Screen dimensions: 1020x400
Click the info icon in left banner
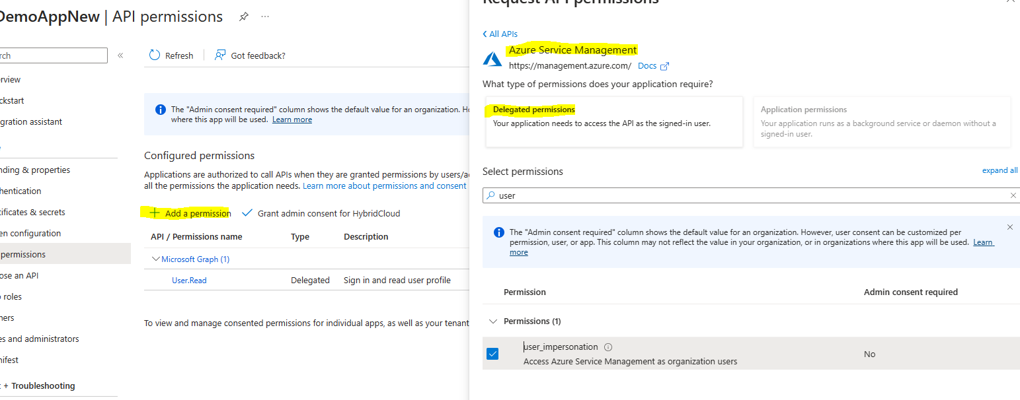coord(160,110)
